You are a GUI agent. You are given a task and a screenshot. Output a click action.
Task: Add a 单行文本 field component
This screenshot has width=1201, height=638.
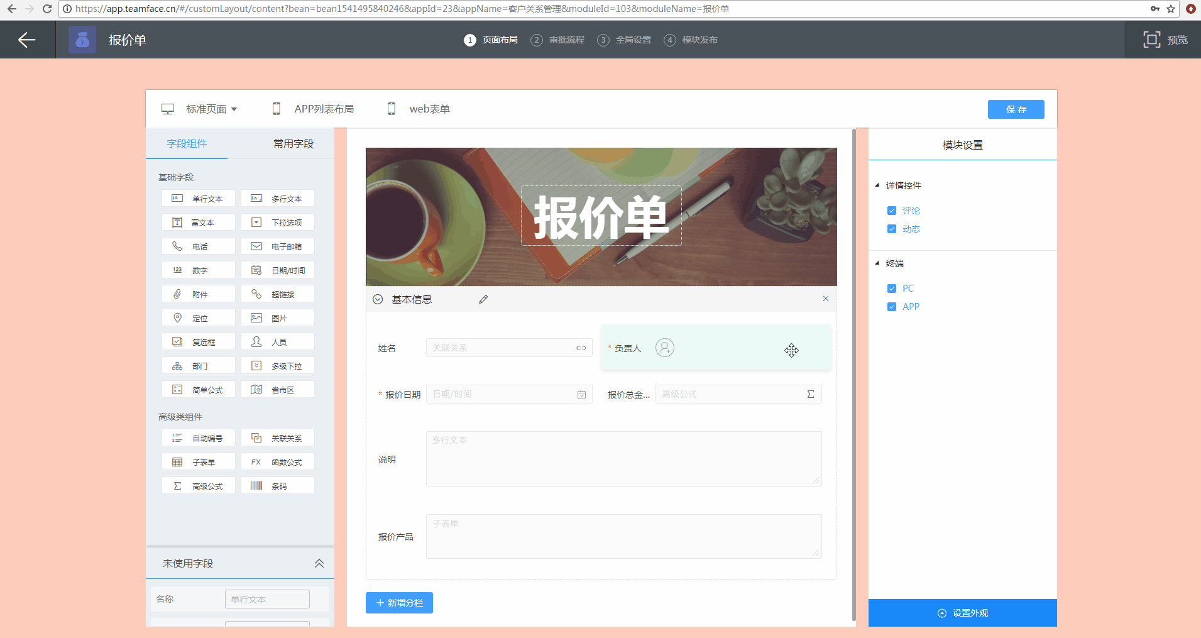(199, 199)
